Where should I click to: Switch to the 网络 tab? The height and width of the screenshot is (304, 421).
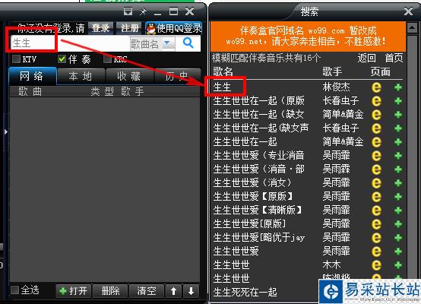pyautogui.click(x=33, y=76)
